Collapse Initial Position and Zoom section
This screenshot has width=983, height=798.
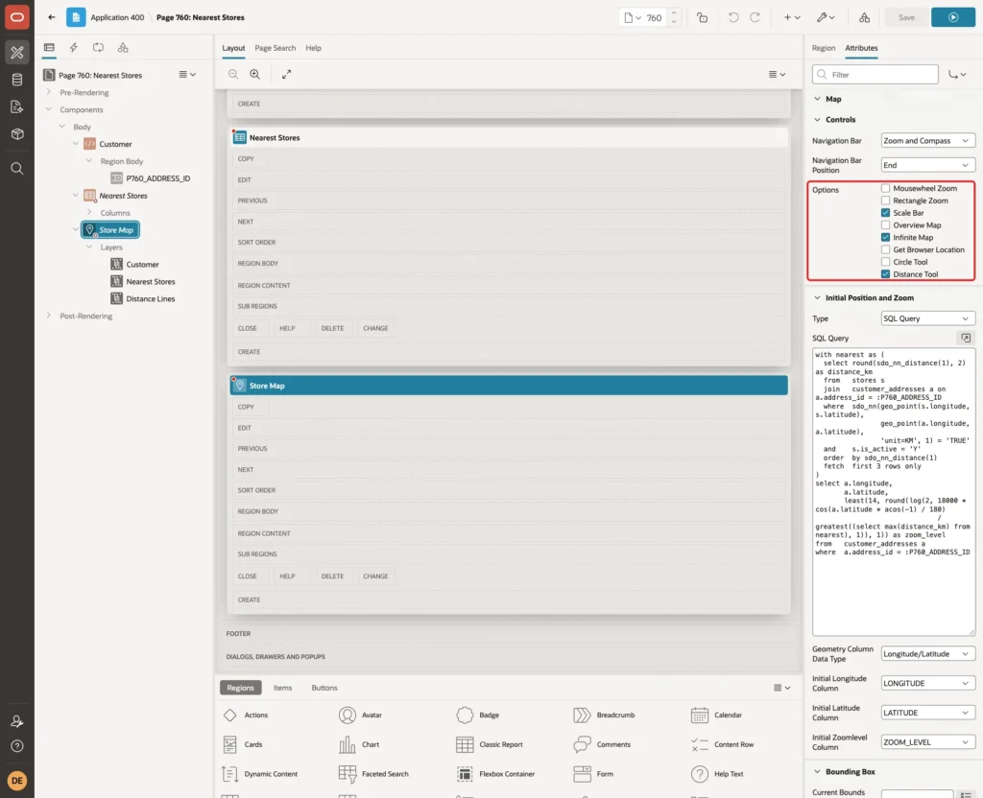817,298
